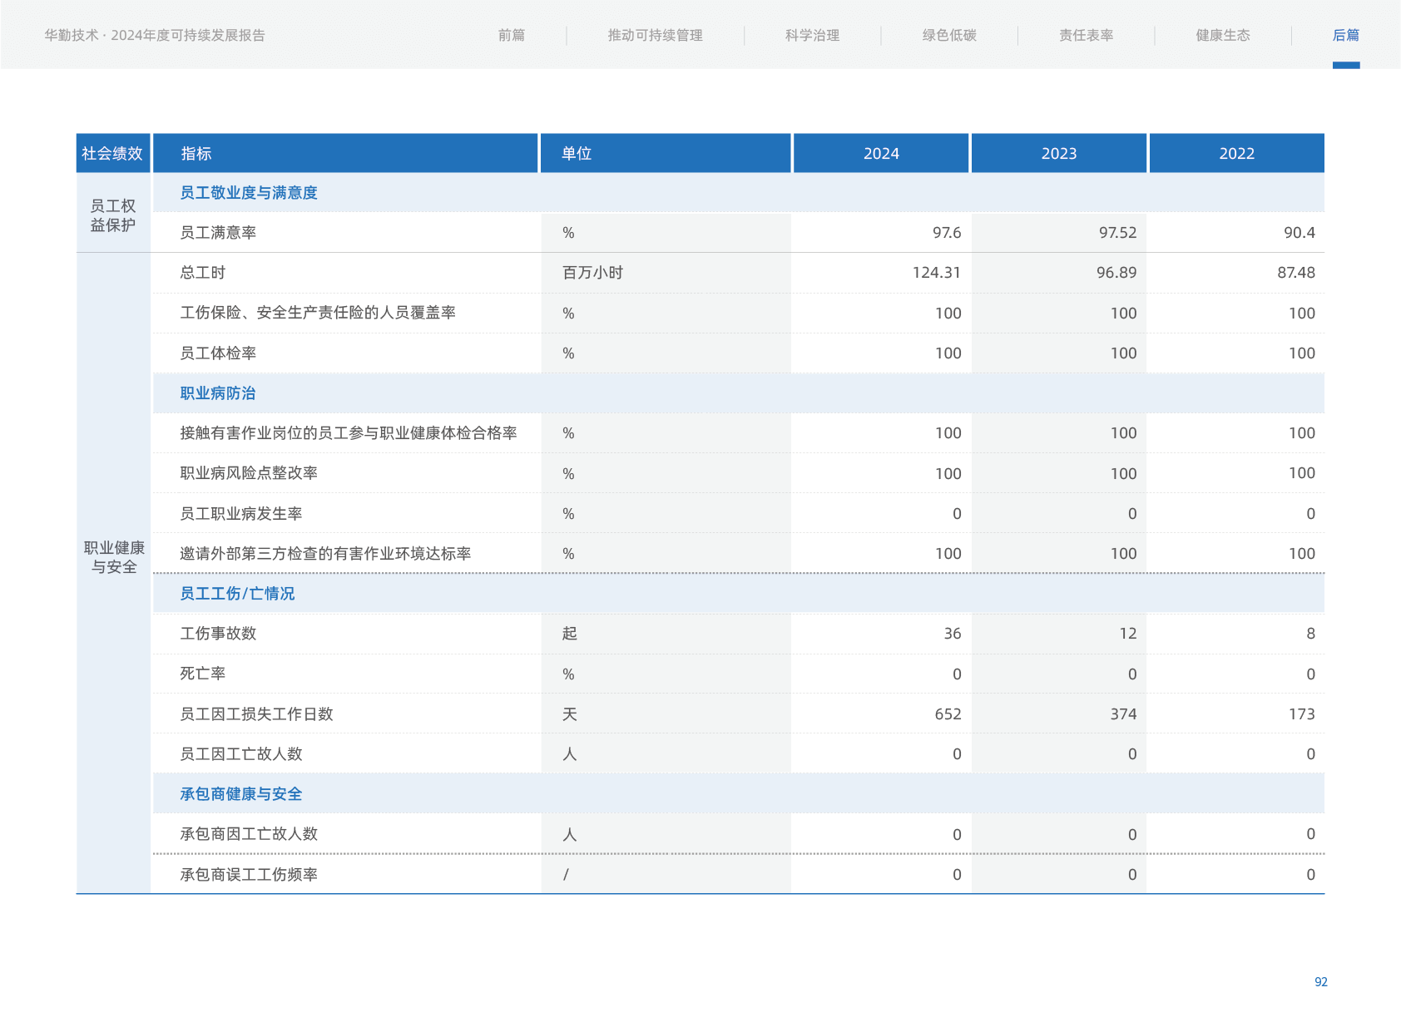
Task: Click the 652 lost workdays value
Action: (948, 714)
